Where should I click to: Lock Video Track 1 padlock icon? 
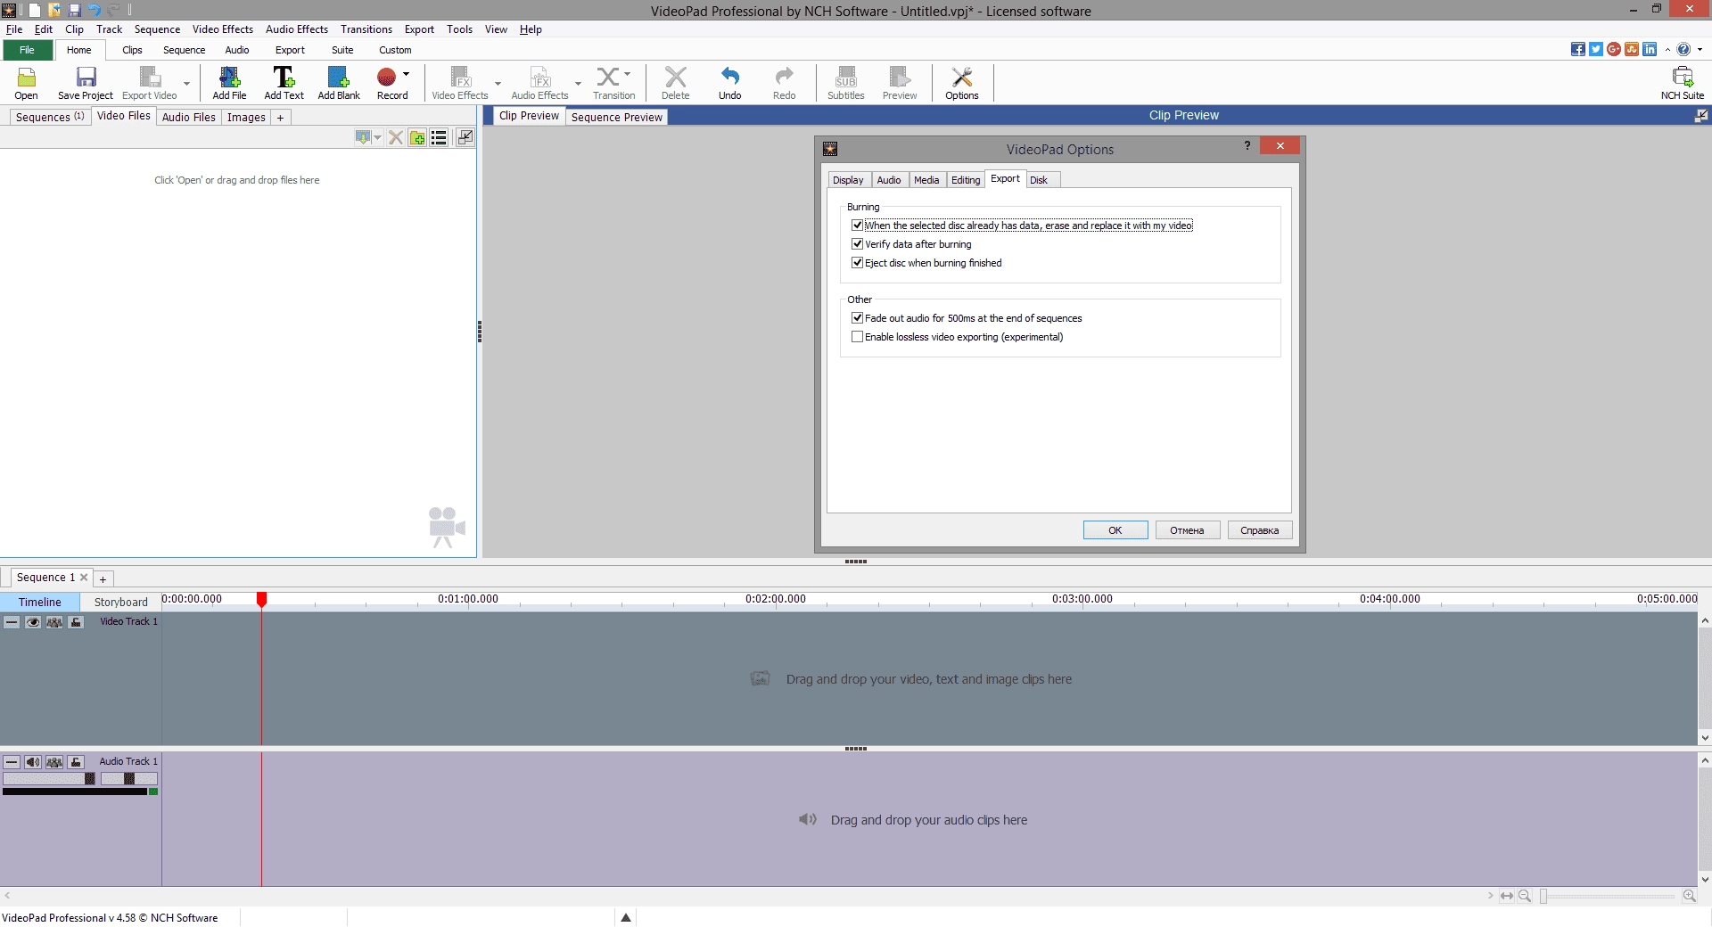click(x=76, y=622)
